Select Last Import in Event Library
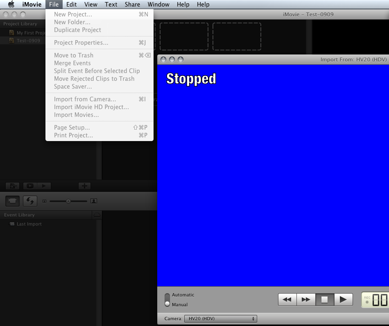Image resolution: width=389 pixels, height=326 pixels. (29, 224)
